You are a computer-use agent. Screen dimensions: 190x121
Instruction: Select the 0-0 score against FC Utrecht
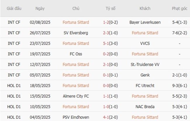[106, 86]
